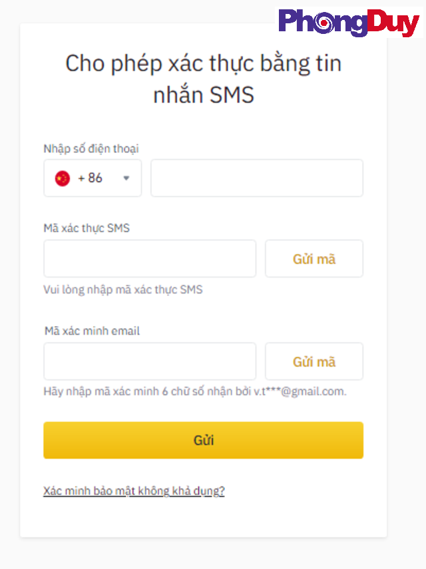The width and height of the screenshot is (426, 569).
Task: Click the "Mã xác minh email" label
Action: [92, 331]
